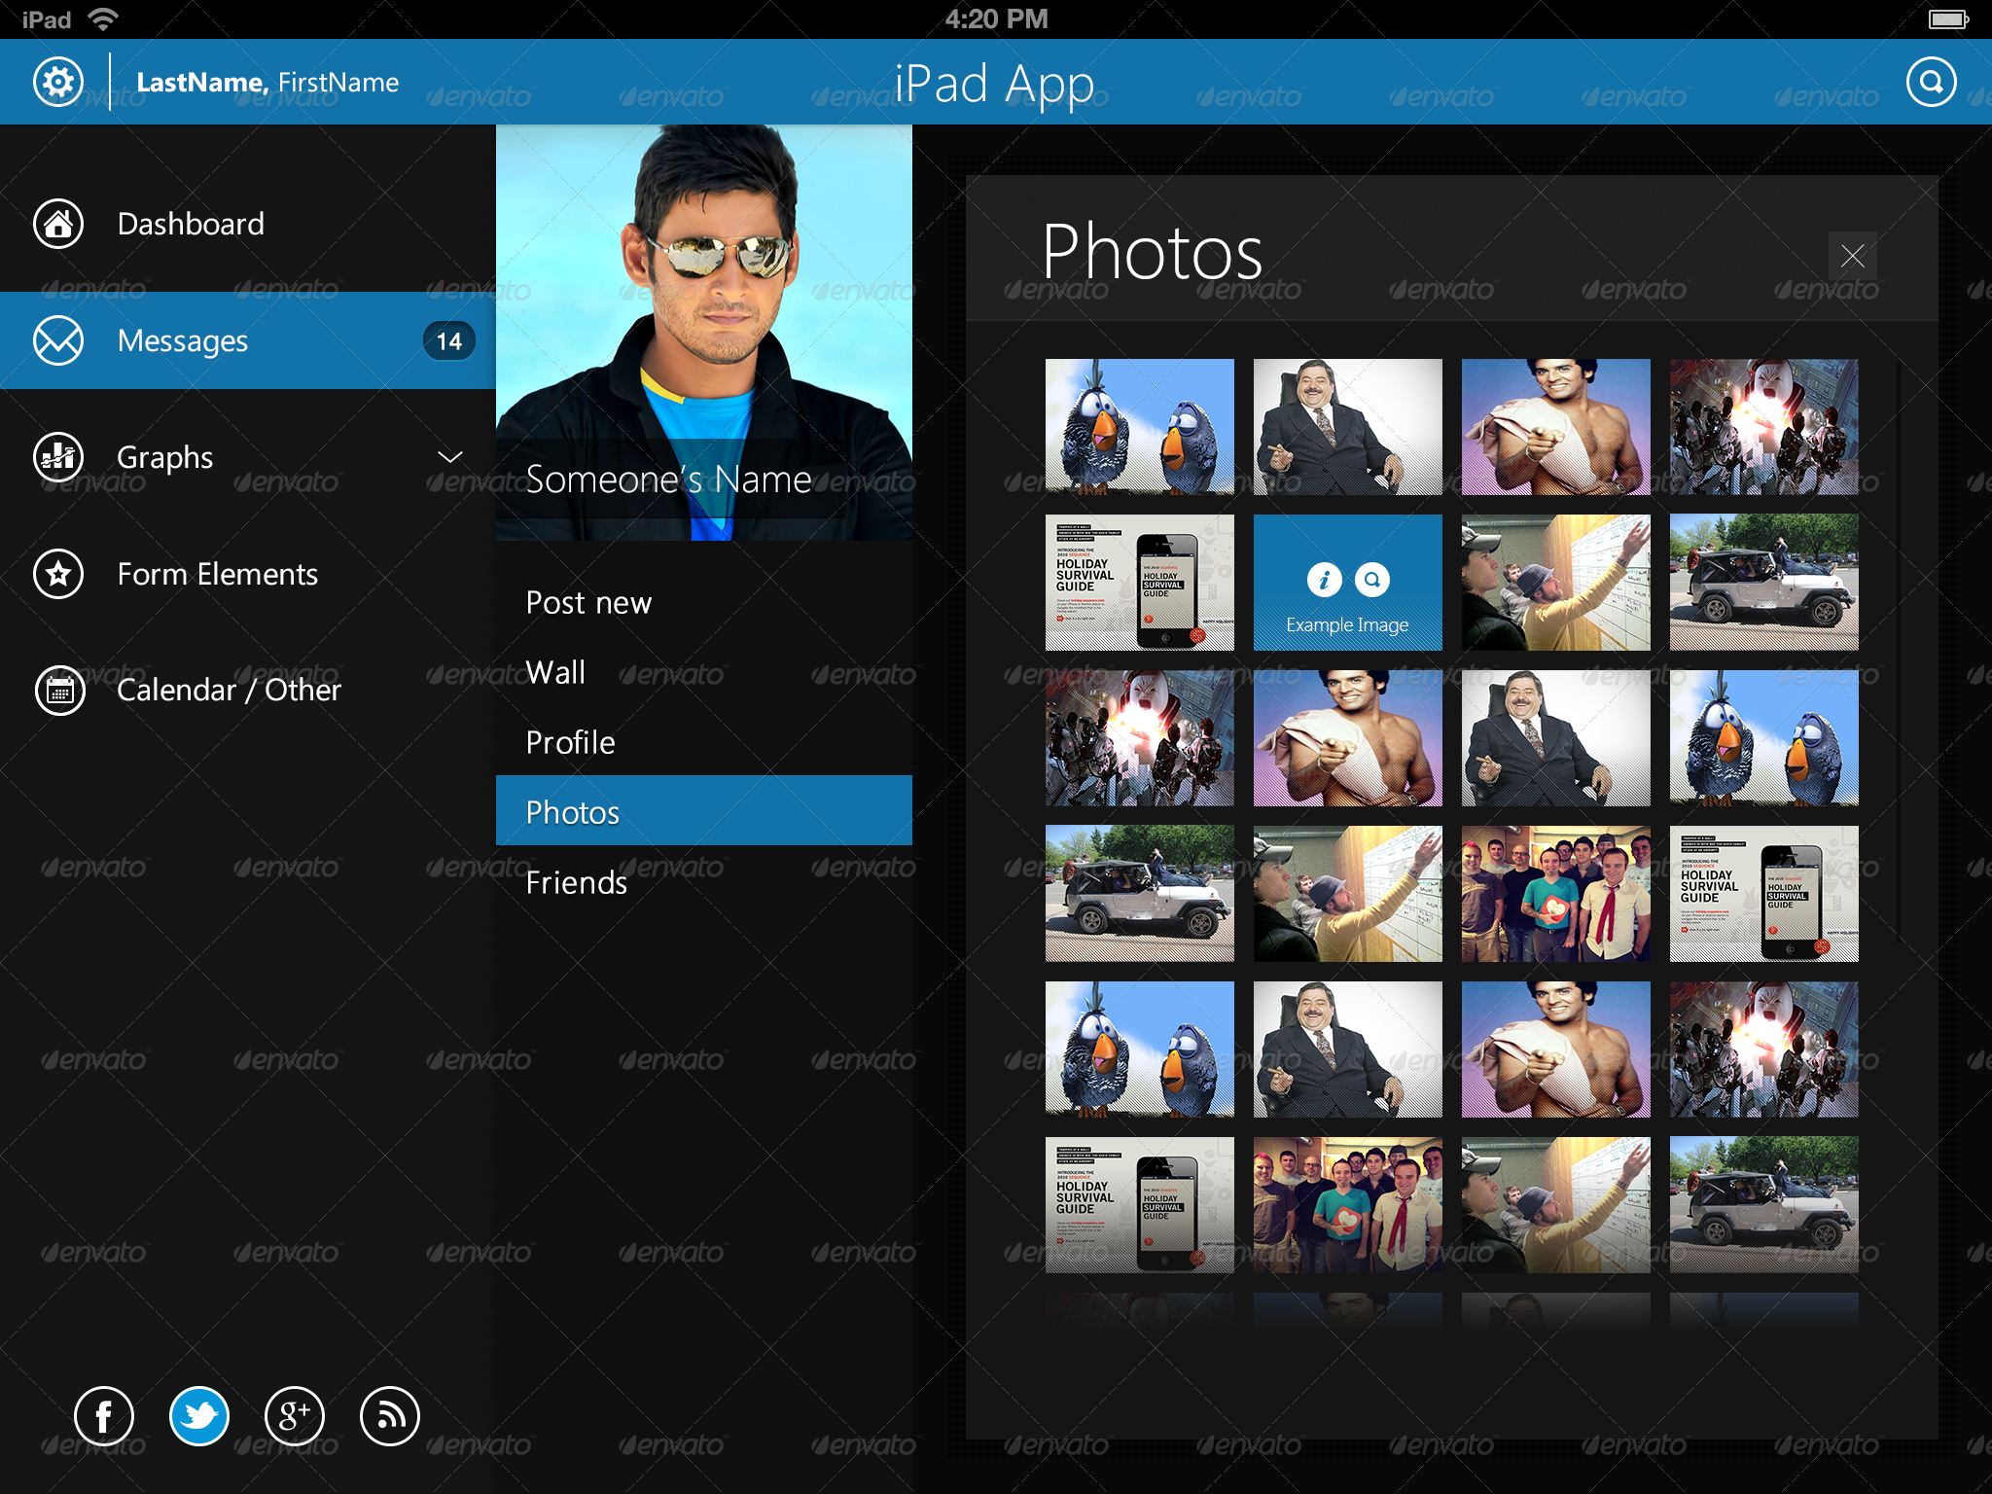The width and height of the screenshot is (1992, 1494).
Task: Open the settings gear icon
Action: pyautogui.click(x=58, y=82)
